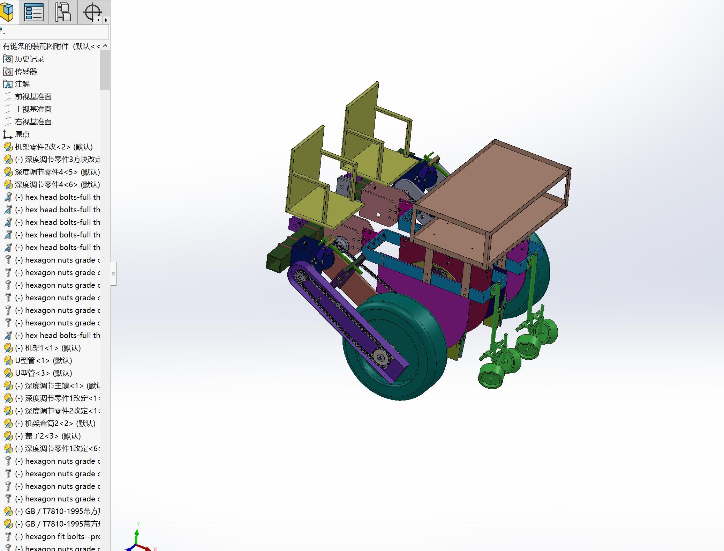
Task: Click the 传感器 sensors folder icon
Action: pyautogui.click(x=8, y=72)
